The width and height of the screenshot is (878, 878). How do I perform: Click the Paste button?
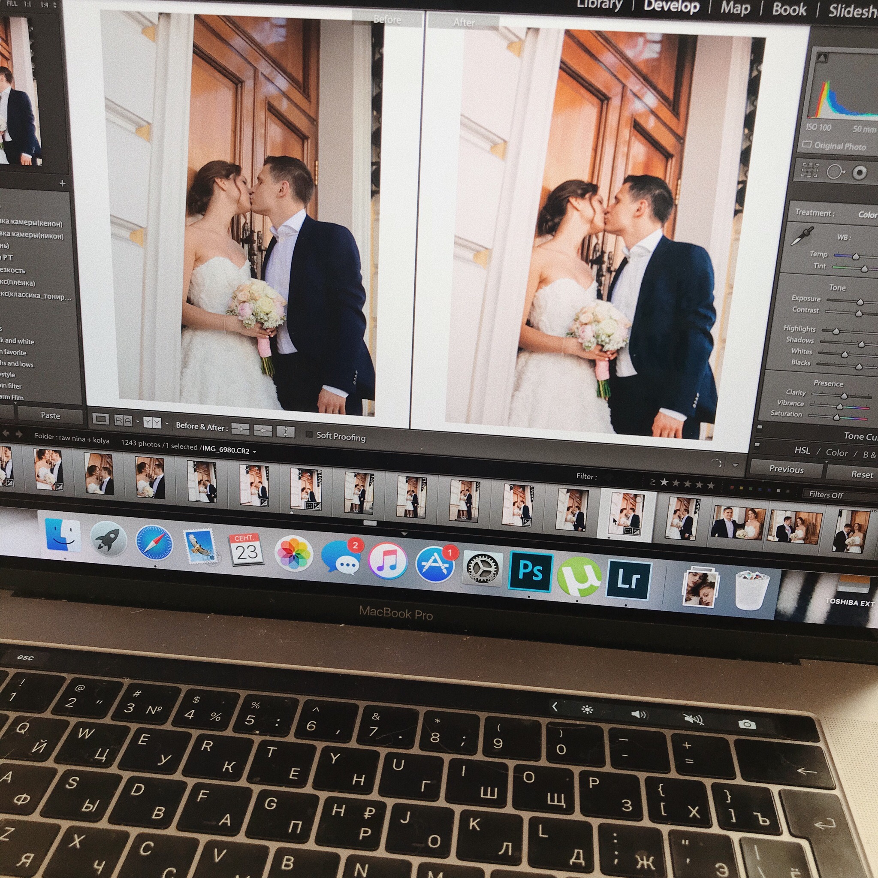click(51, 415)
